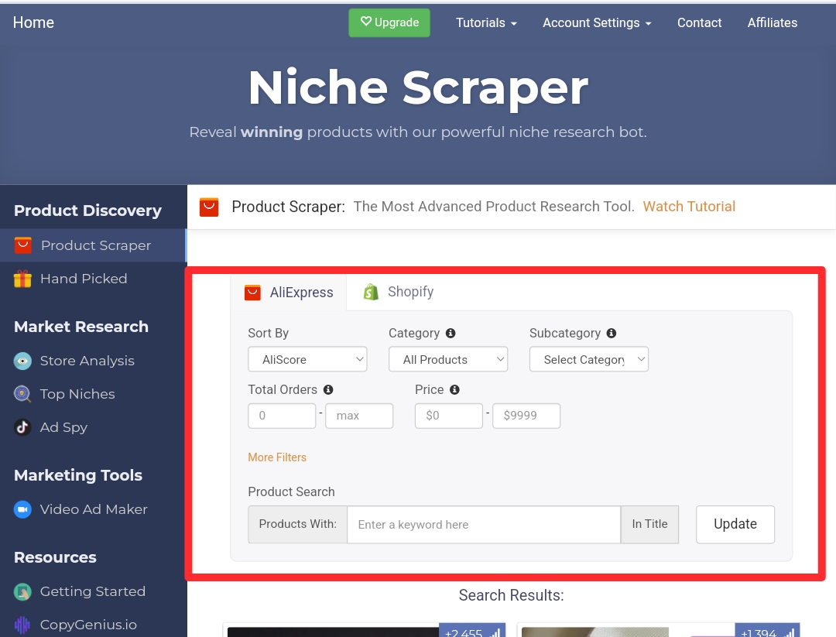Click the Total Orders info icon
Image resolution: width=836 pixels, height=637 pixels.
(328, 389)
